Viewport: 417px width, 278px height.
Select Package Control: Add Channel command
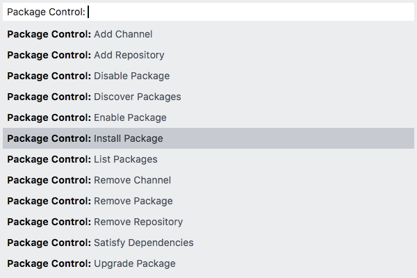(208, 34)
